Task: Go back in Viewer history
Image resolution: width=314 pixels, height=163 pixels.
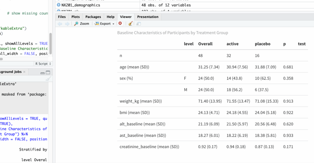Action: tap(60, 24)
